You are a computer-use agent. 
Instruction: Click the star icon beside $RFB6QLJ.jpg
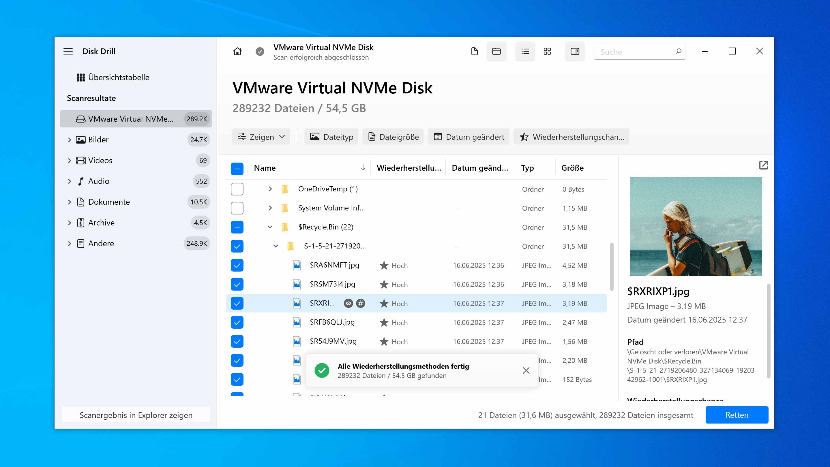[x=384, y=322]
